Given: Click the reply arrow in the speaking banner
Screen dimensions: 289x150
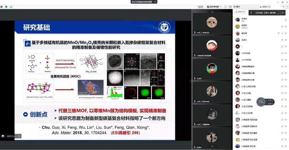Looking at the screenshot, I should (283, 13).
